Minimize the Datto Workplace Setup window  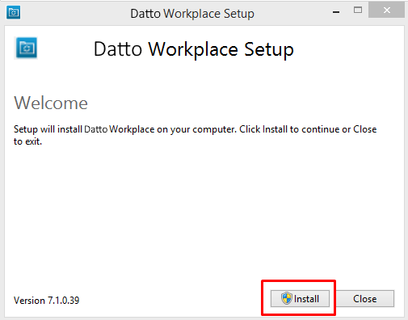(x=336, y=12)
